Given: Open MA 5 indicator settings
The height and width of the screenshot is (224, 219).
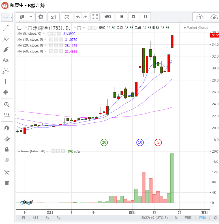Looking at the screenshot, I should (x=54, y=34).
